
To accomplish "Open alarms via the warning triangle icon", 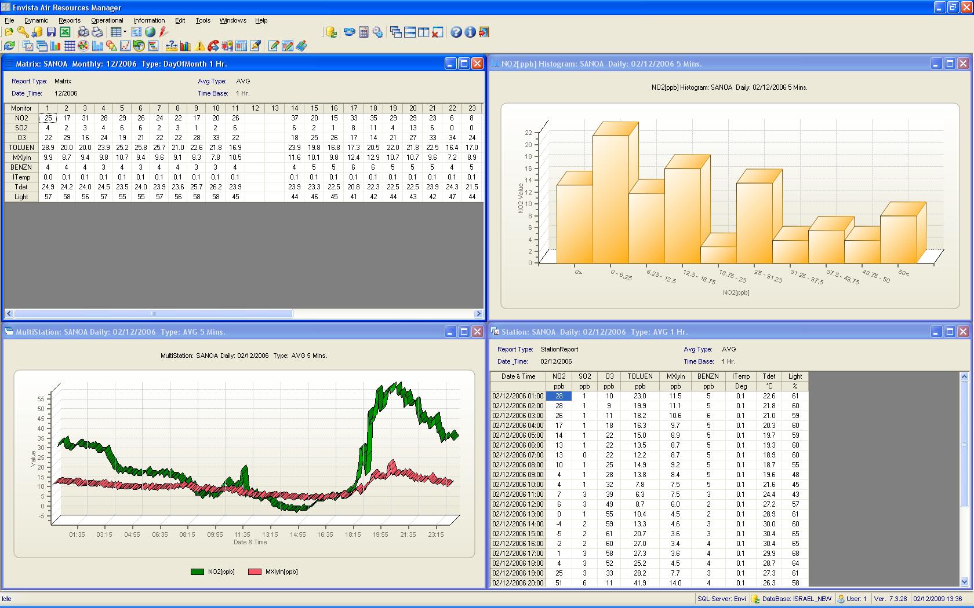I will click(199, 46).
